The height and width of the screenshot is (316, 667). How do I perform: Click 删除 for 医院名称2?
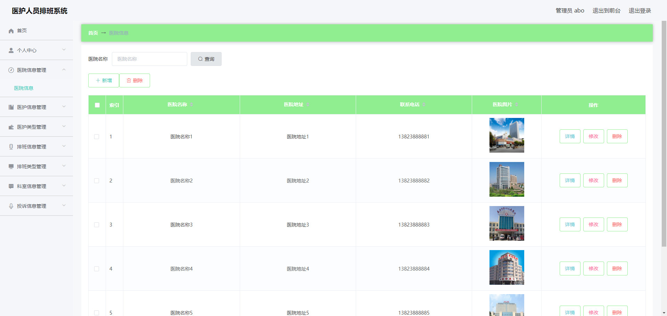tap(617, 180)
